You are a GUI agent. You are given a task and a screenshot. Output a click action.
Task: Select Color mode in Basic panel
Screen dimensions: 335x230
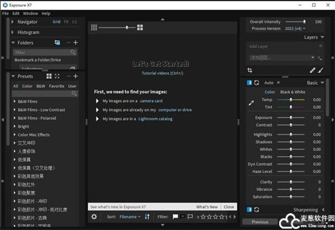[270, 92]
